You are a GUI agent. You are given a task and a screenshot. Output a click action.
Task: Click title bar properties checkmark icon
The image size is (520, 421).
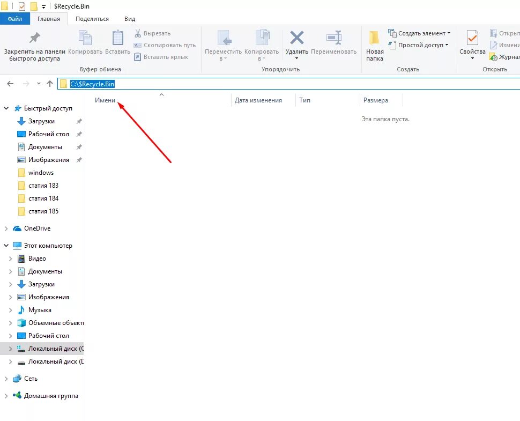22,6
